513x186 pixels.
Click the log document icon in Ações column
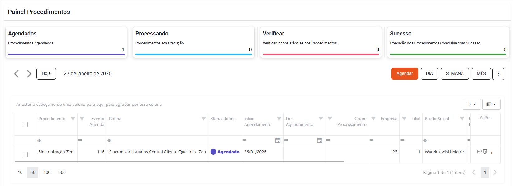click(x=485, y=151)
